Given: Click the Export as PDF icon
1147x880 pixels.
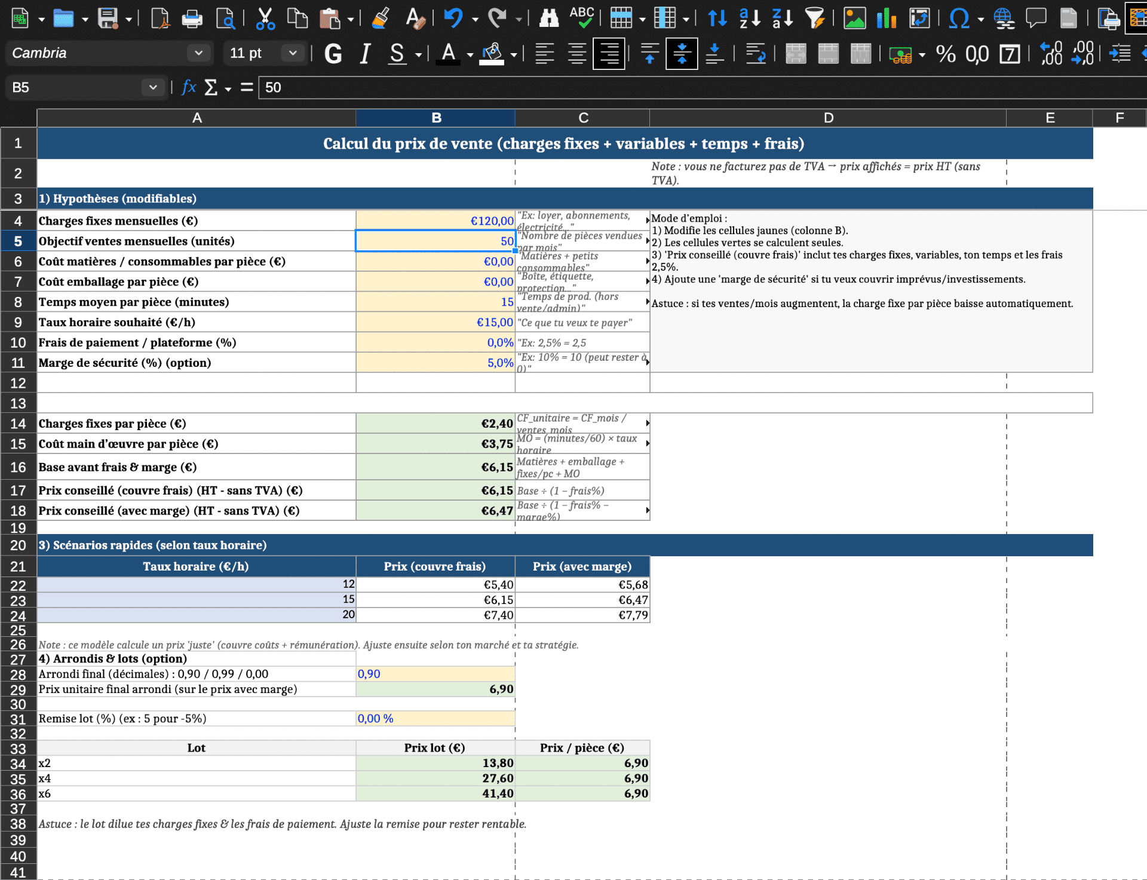Looking at the screenshot, I should [160, 19].
